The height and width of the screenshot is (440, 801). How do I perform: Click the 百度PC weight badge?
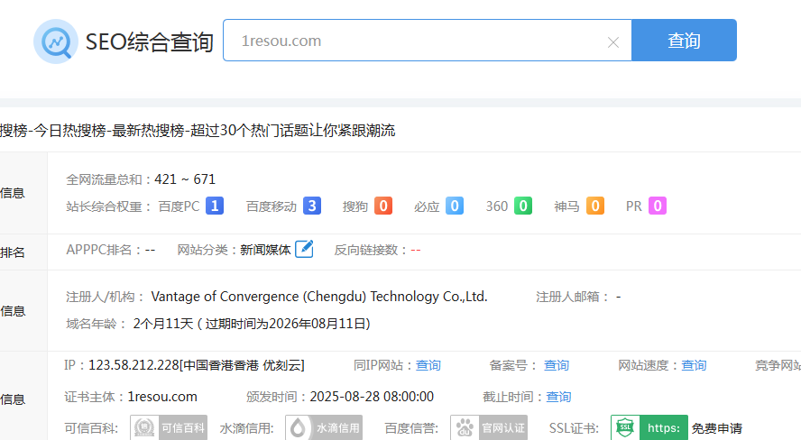point(215,206)
